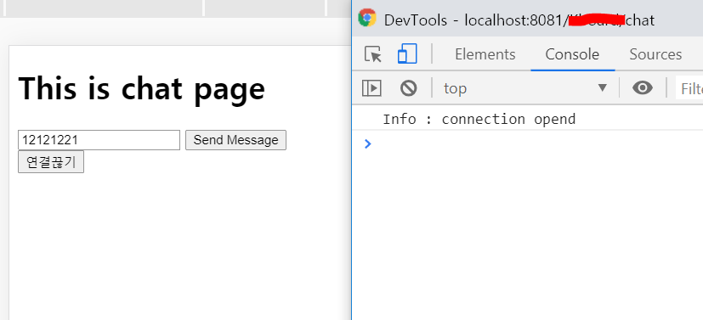
Task: Toggle the device toolbar icon
Action: (407, 53)
